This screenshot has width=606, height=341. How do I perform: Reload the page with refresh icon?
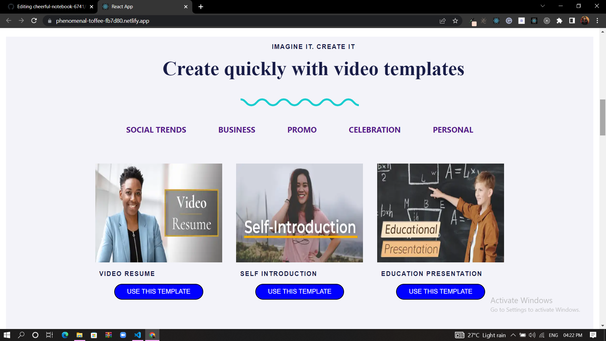point(34,21)
